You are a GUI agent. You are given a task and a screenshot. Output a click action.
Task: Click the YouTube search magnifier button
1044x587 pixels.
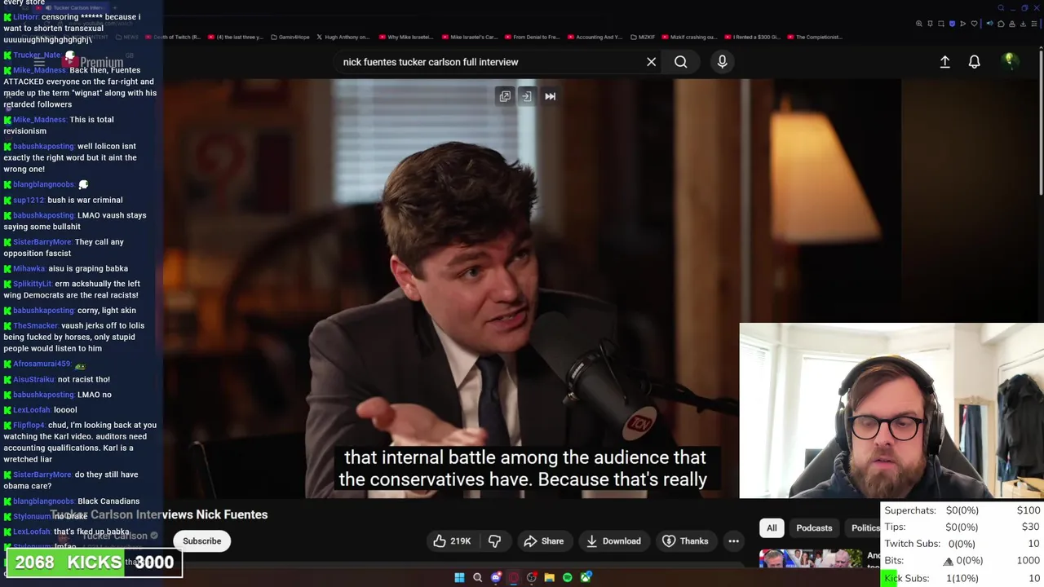tap(680, 62)
